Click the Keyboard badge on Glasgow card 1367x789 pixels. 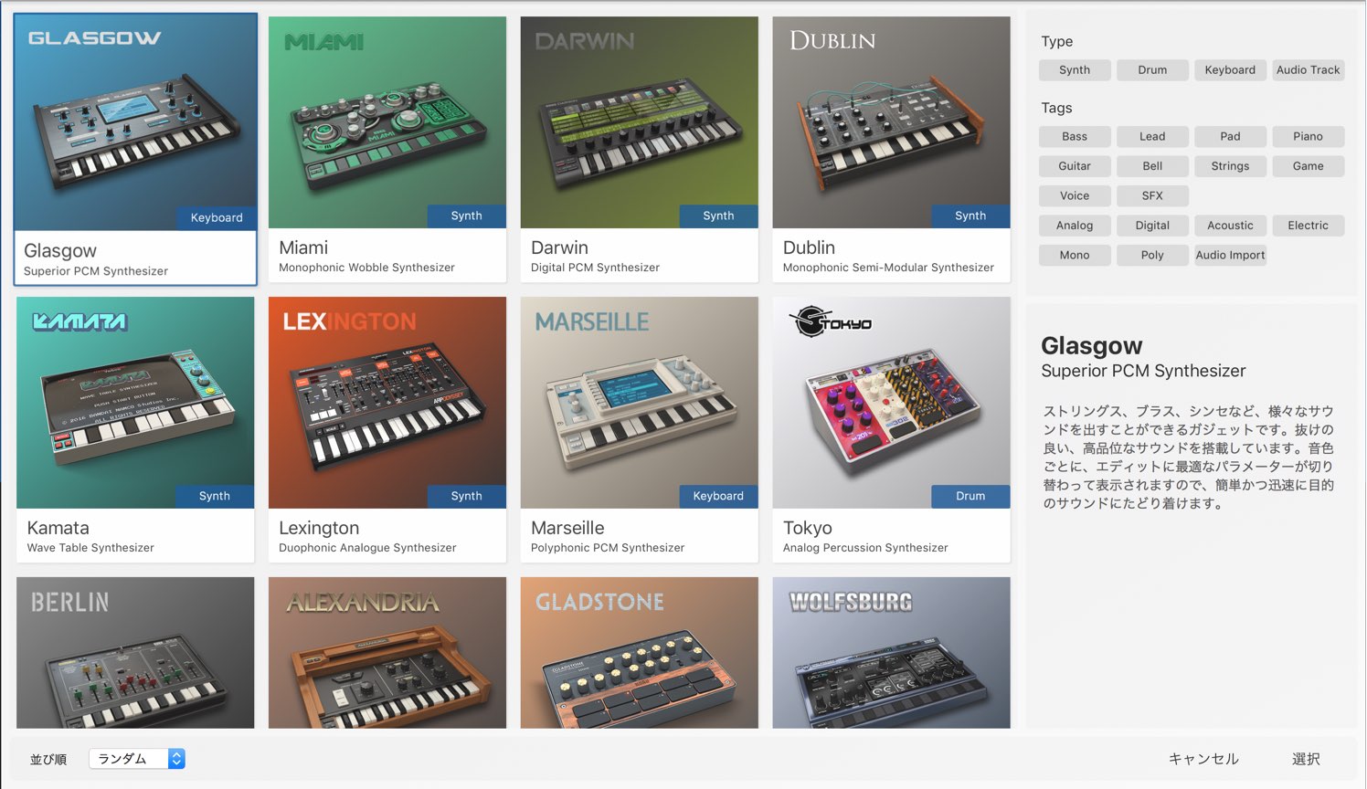pyautogui.click(x=217, y=217)
